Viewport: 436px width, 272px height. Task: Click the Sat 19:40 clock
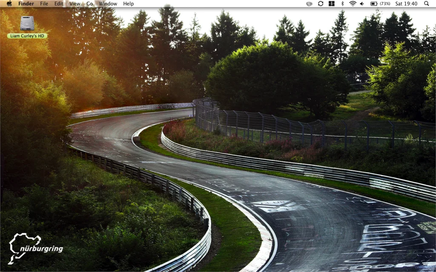406,3
